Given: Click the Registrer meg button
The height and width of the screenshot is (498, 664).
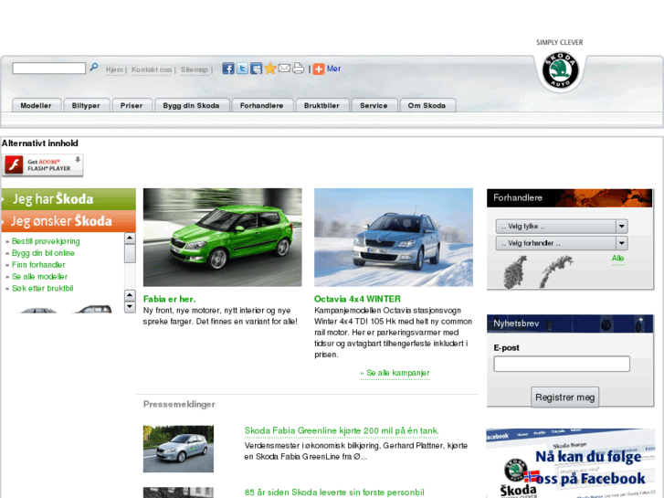Looking at the screenshot, I should [x=565, y=397].
